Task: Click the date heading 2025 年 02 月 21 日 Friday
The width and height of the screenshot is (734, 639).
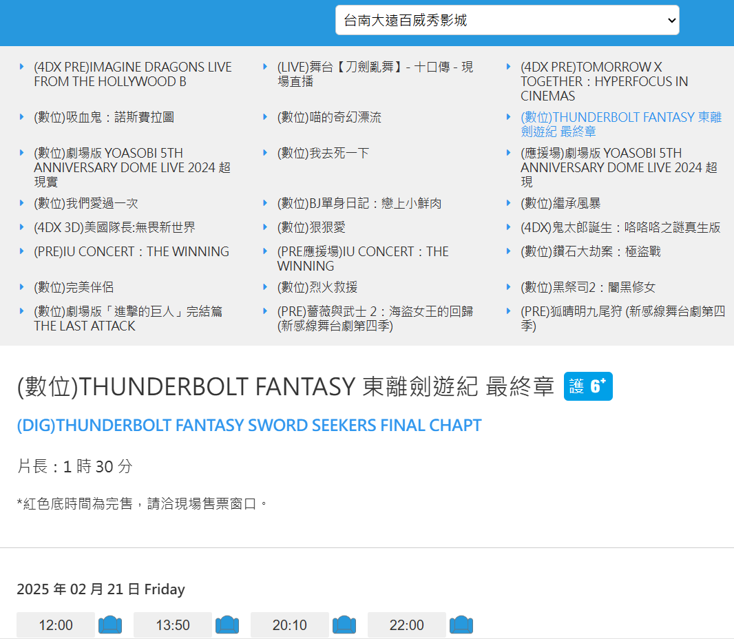Action: coord(101,589)
